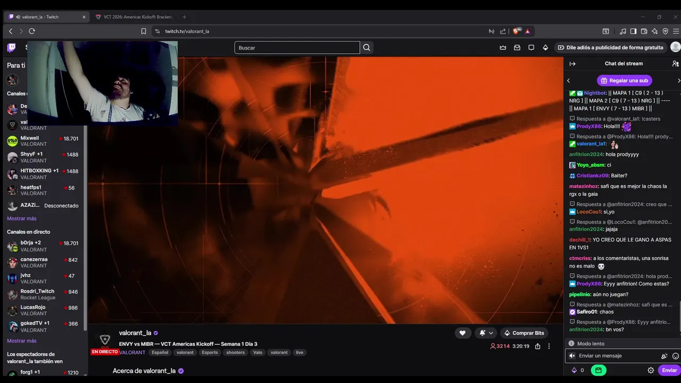Open HITBOXKING +1 channel in sidebar

coord(43,174)
